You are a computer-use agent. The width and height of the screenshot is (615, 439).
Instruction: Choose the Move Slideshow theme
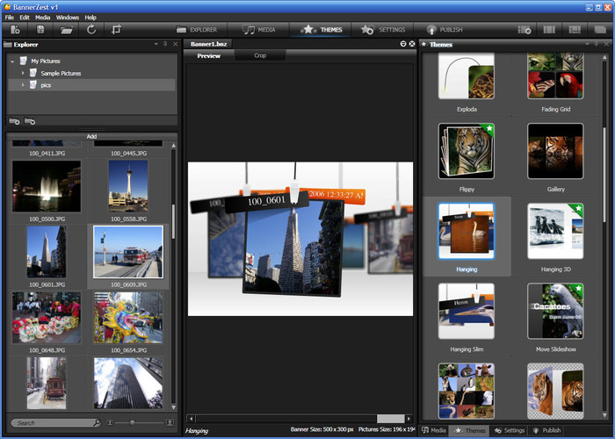(555, 311)
